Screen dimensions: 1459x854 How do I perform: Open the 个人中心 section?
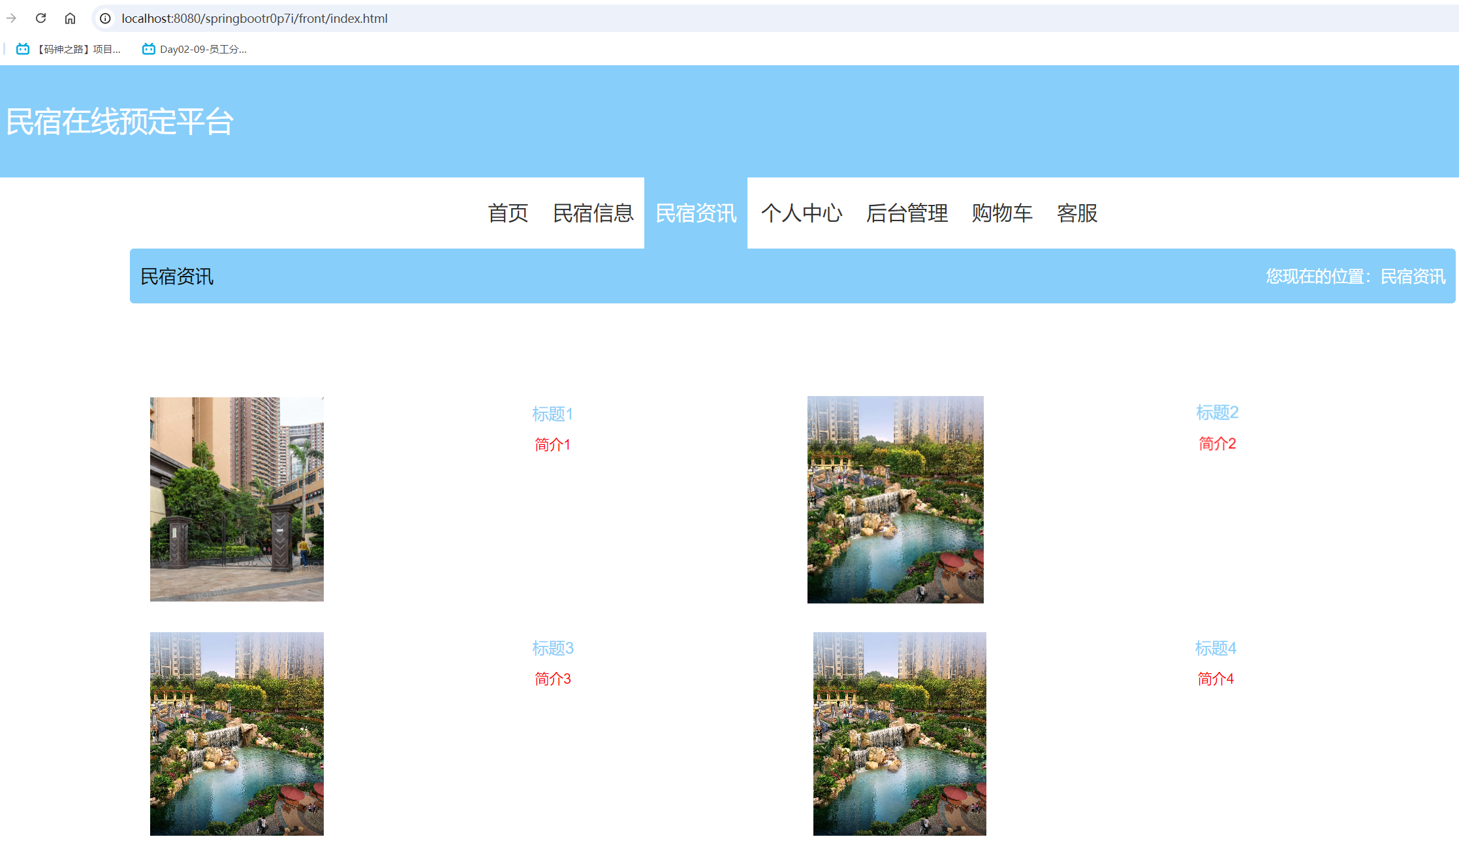point(802,213)
